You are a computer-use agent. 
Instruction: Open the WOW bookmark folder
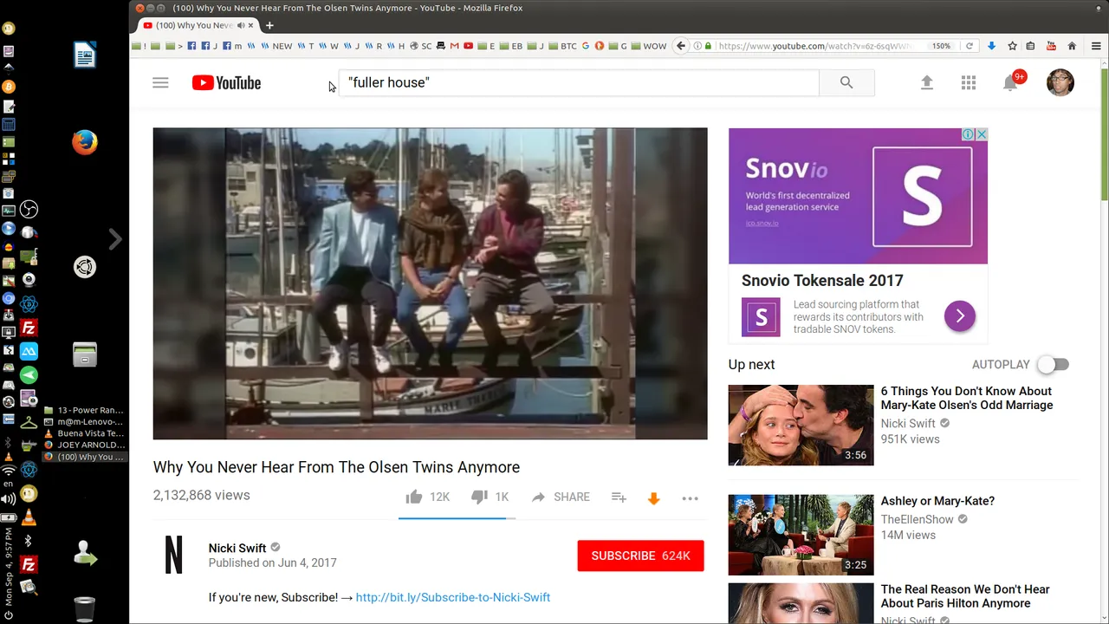[x=649, y=46]
